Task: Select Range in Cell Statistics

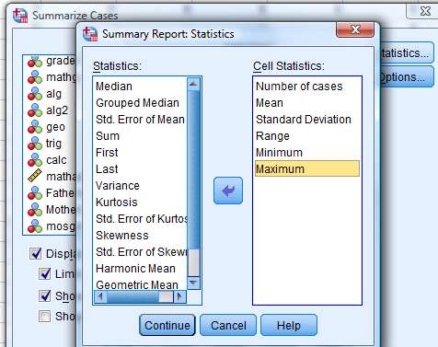Action: 272,136
